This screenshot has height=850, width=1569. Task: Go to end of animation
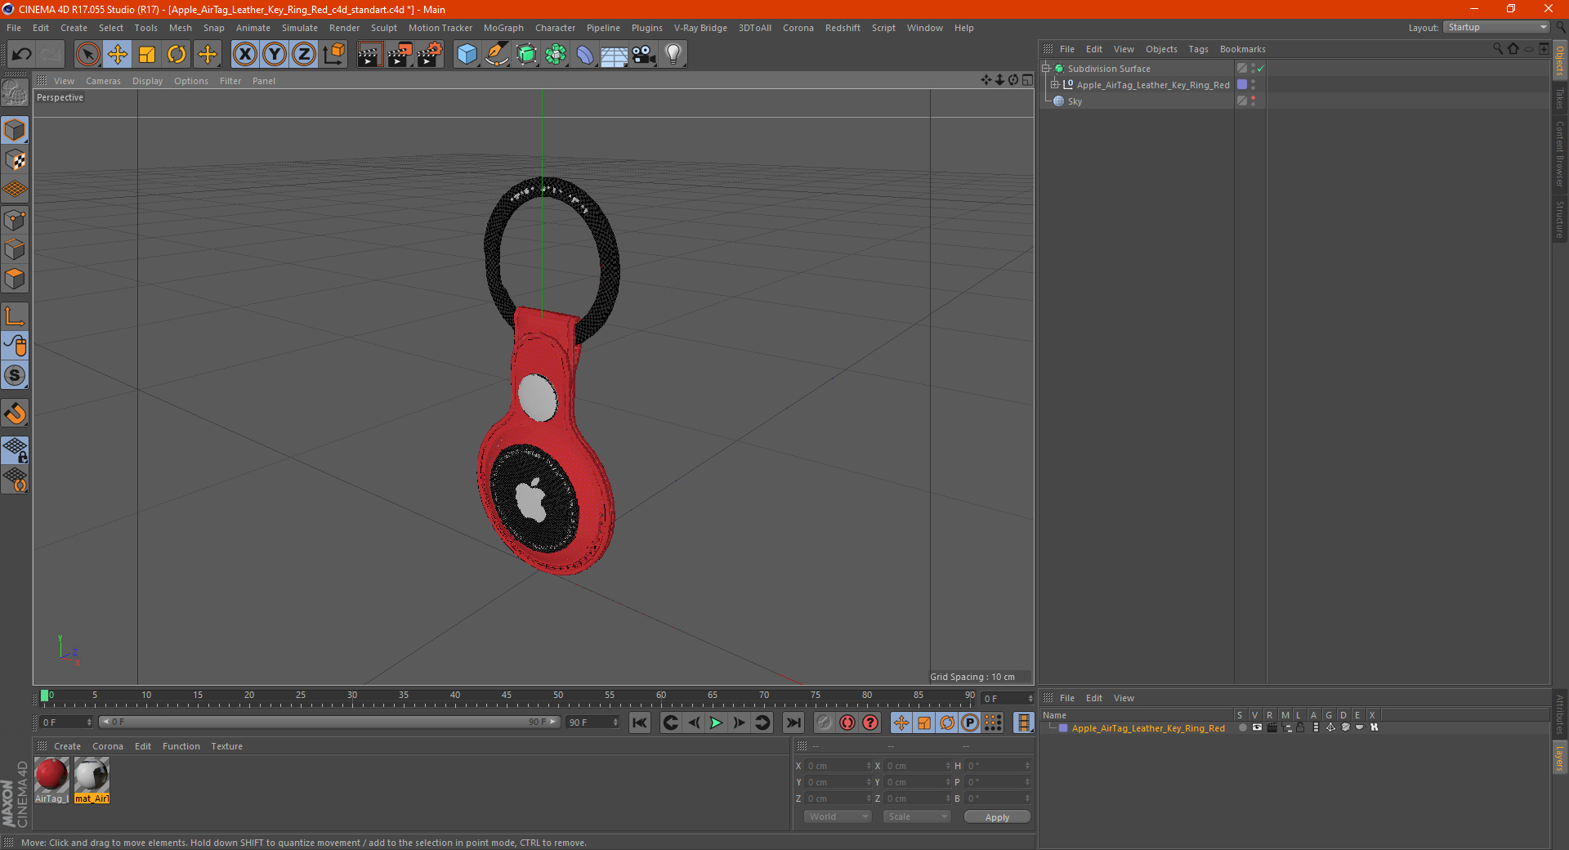click(793, 722)
